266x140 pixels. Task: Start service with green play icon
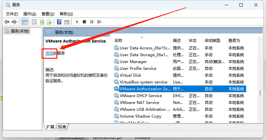[x=77, y=22]
